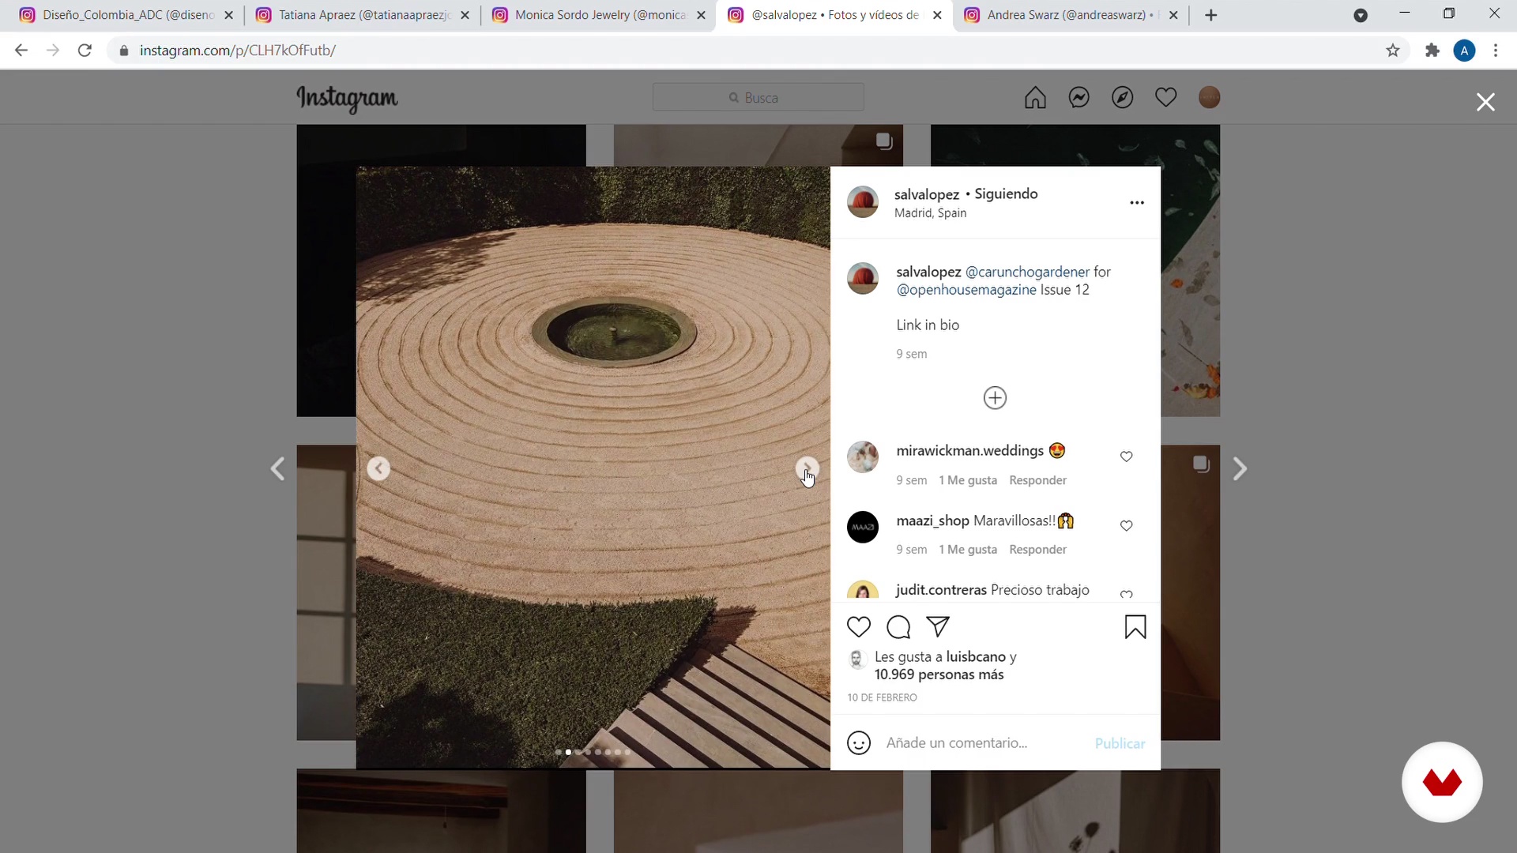Open @openhousemagazine mention
Image resolution: width=1517 pixels, height=853 pixels.
coord(966,290)
